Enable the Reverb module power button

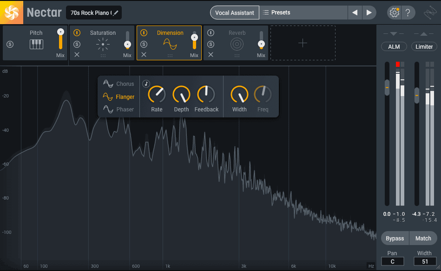click(211, 33)
